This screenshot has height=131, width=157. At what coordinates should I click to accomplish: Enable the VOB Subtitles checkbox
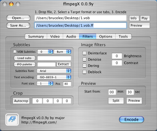pos(15,52)
